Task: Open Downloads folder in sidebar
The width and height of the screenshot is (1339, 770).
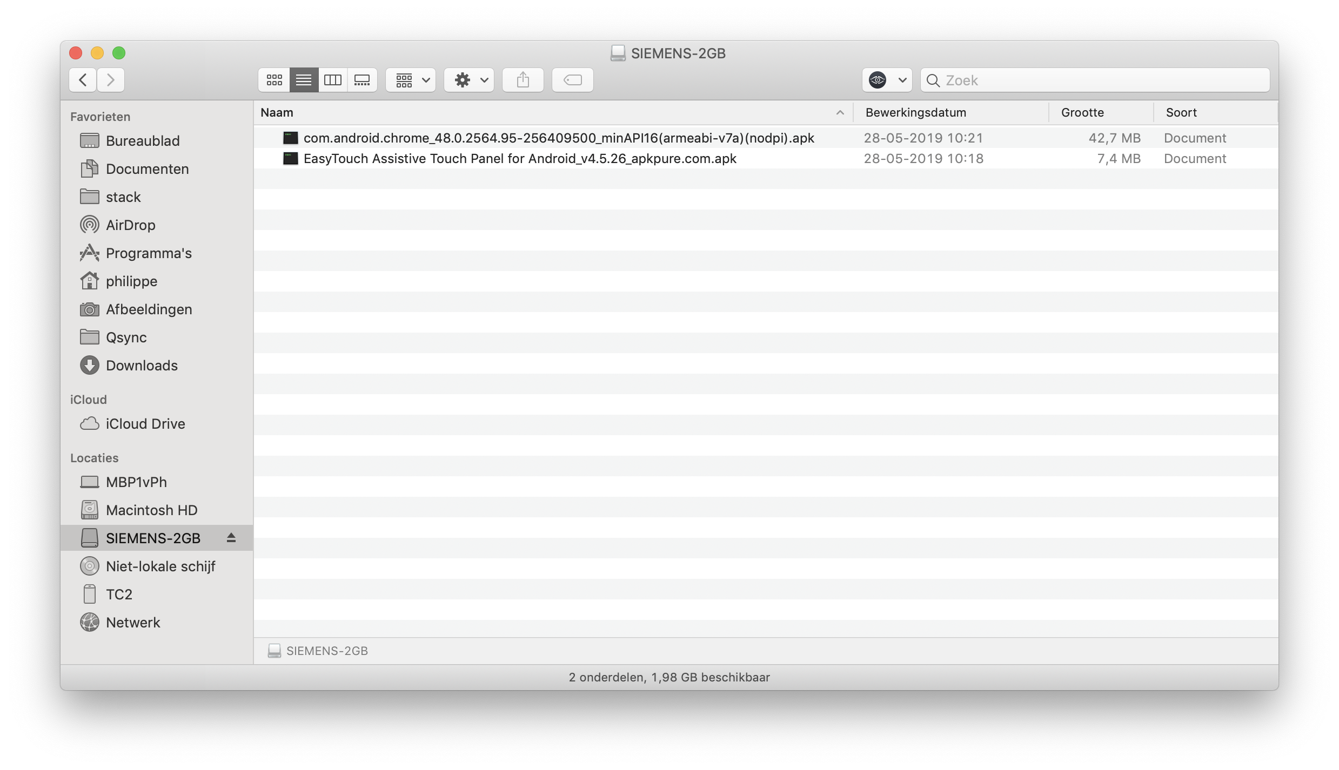Action: point(142,366)
